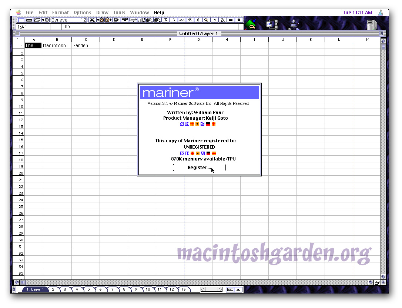Apply currency dollar format
The image size is (402, 308).
[198, 20]
